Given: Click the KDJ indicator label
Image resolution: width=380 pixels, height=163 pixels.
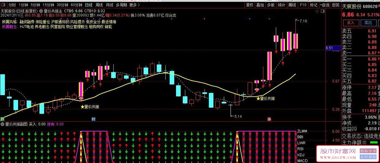Looking at the screenshot, I should click(301, 155).
